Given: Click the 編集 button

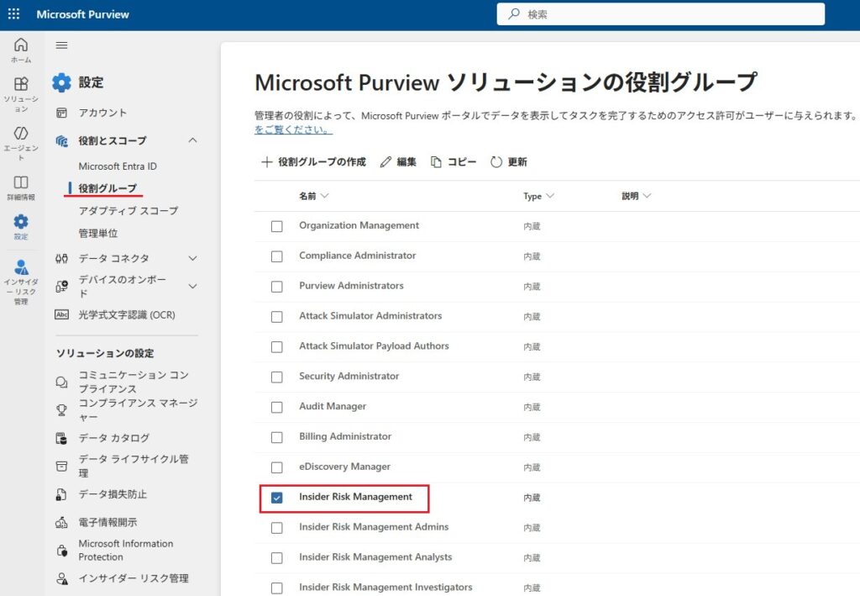Looking at the screenshot, I should (398, 162).
